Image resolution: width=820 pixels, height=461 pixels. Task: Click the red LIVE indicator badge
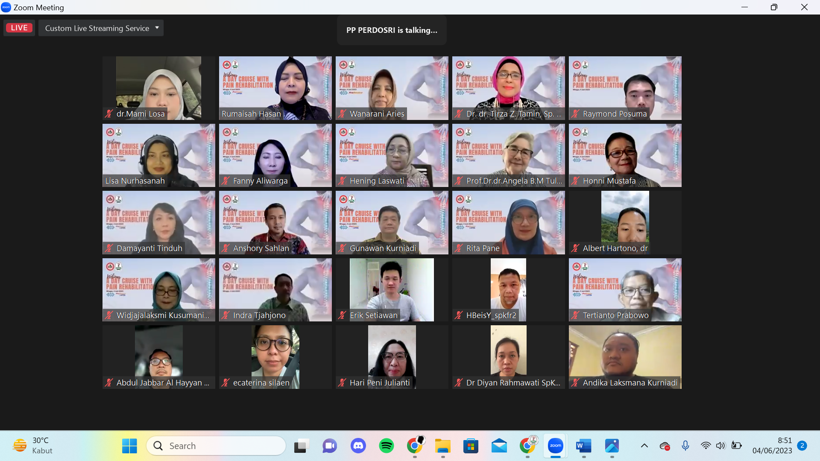[19, 28]
